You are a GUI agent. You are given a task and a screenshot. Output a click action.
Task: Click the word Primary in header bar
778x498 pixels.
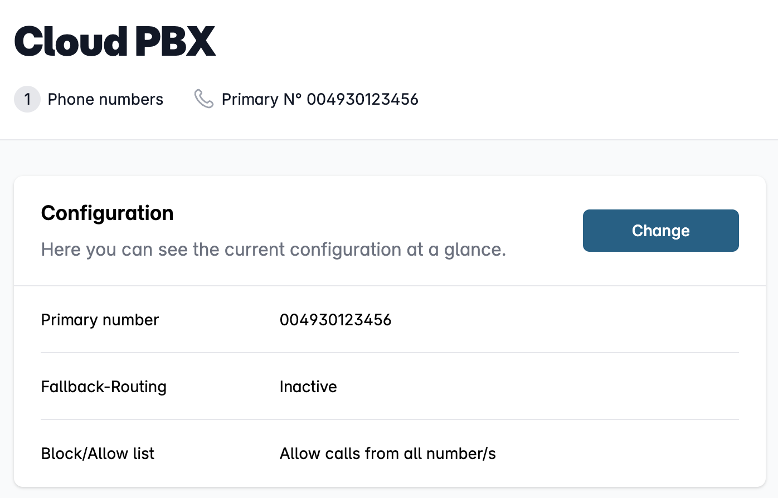pyautogui.click(x=250, y=99)
